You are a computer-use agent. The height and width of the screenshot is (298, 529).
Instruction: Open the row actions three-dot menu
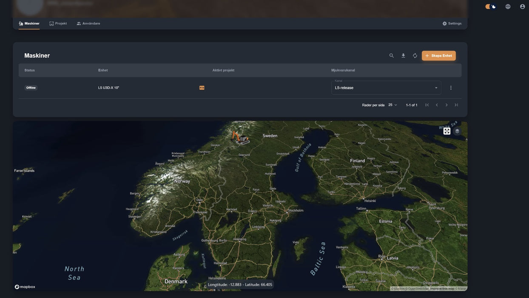click(451, 88)
